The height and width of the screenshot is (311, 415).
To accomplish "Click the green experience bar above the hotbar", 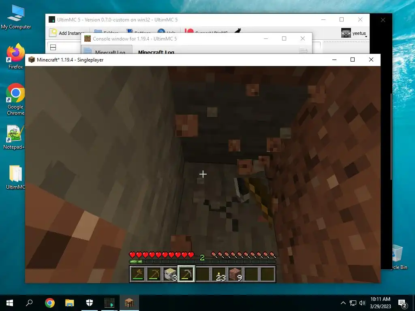I will click(x=203, y=262).
